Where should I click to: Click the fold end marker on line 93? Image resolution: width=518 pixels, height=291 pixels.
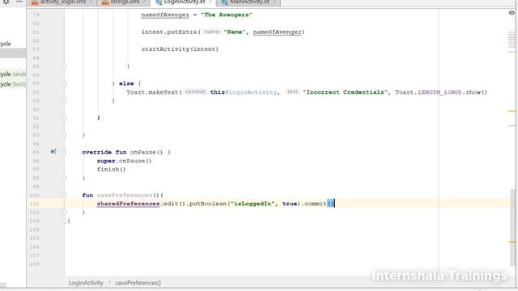point(64,135)
